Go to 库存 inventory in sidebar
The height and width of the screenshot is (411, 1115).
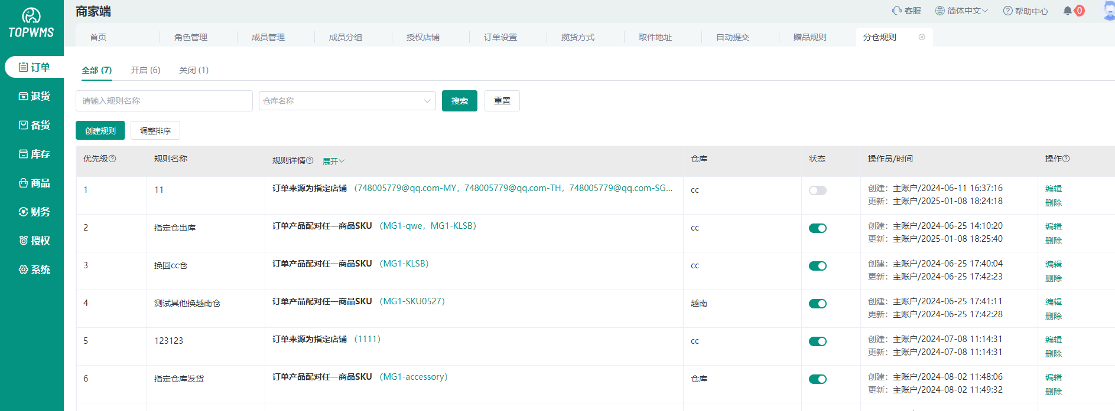pos(34,154)
